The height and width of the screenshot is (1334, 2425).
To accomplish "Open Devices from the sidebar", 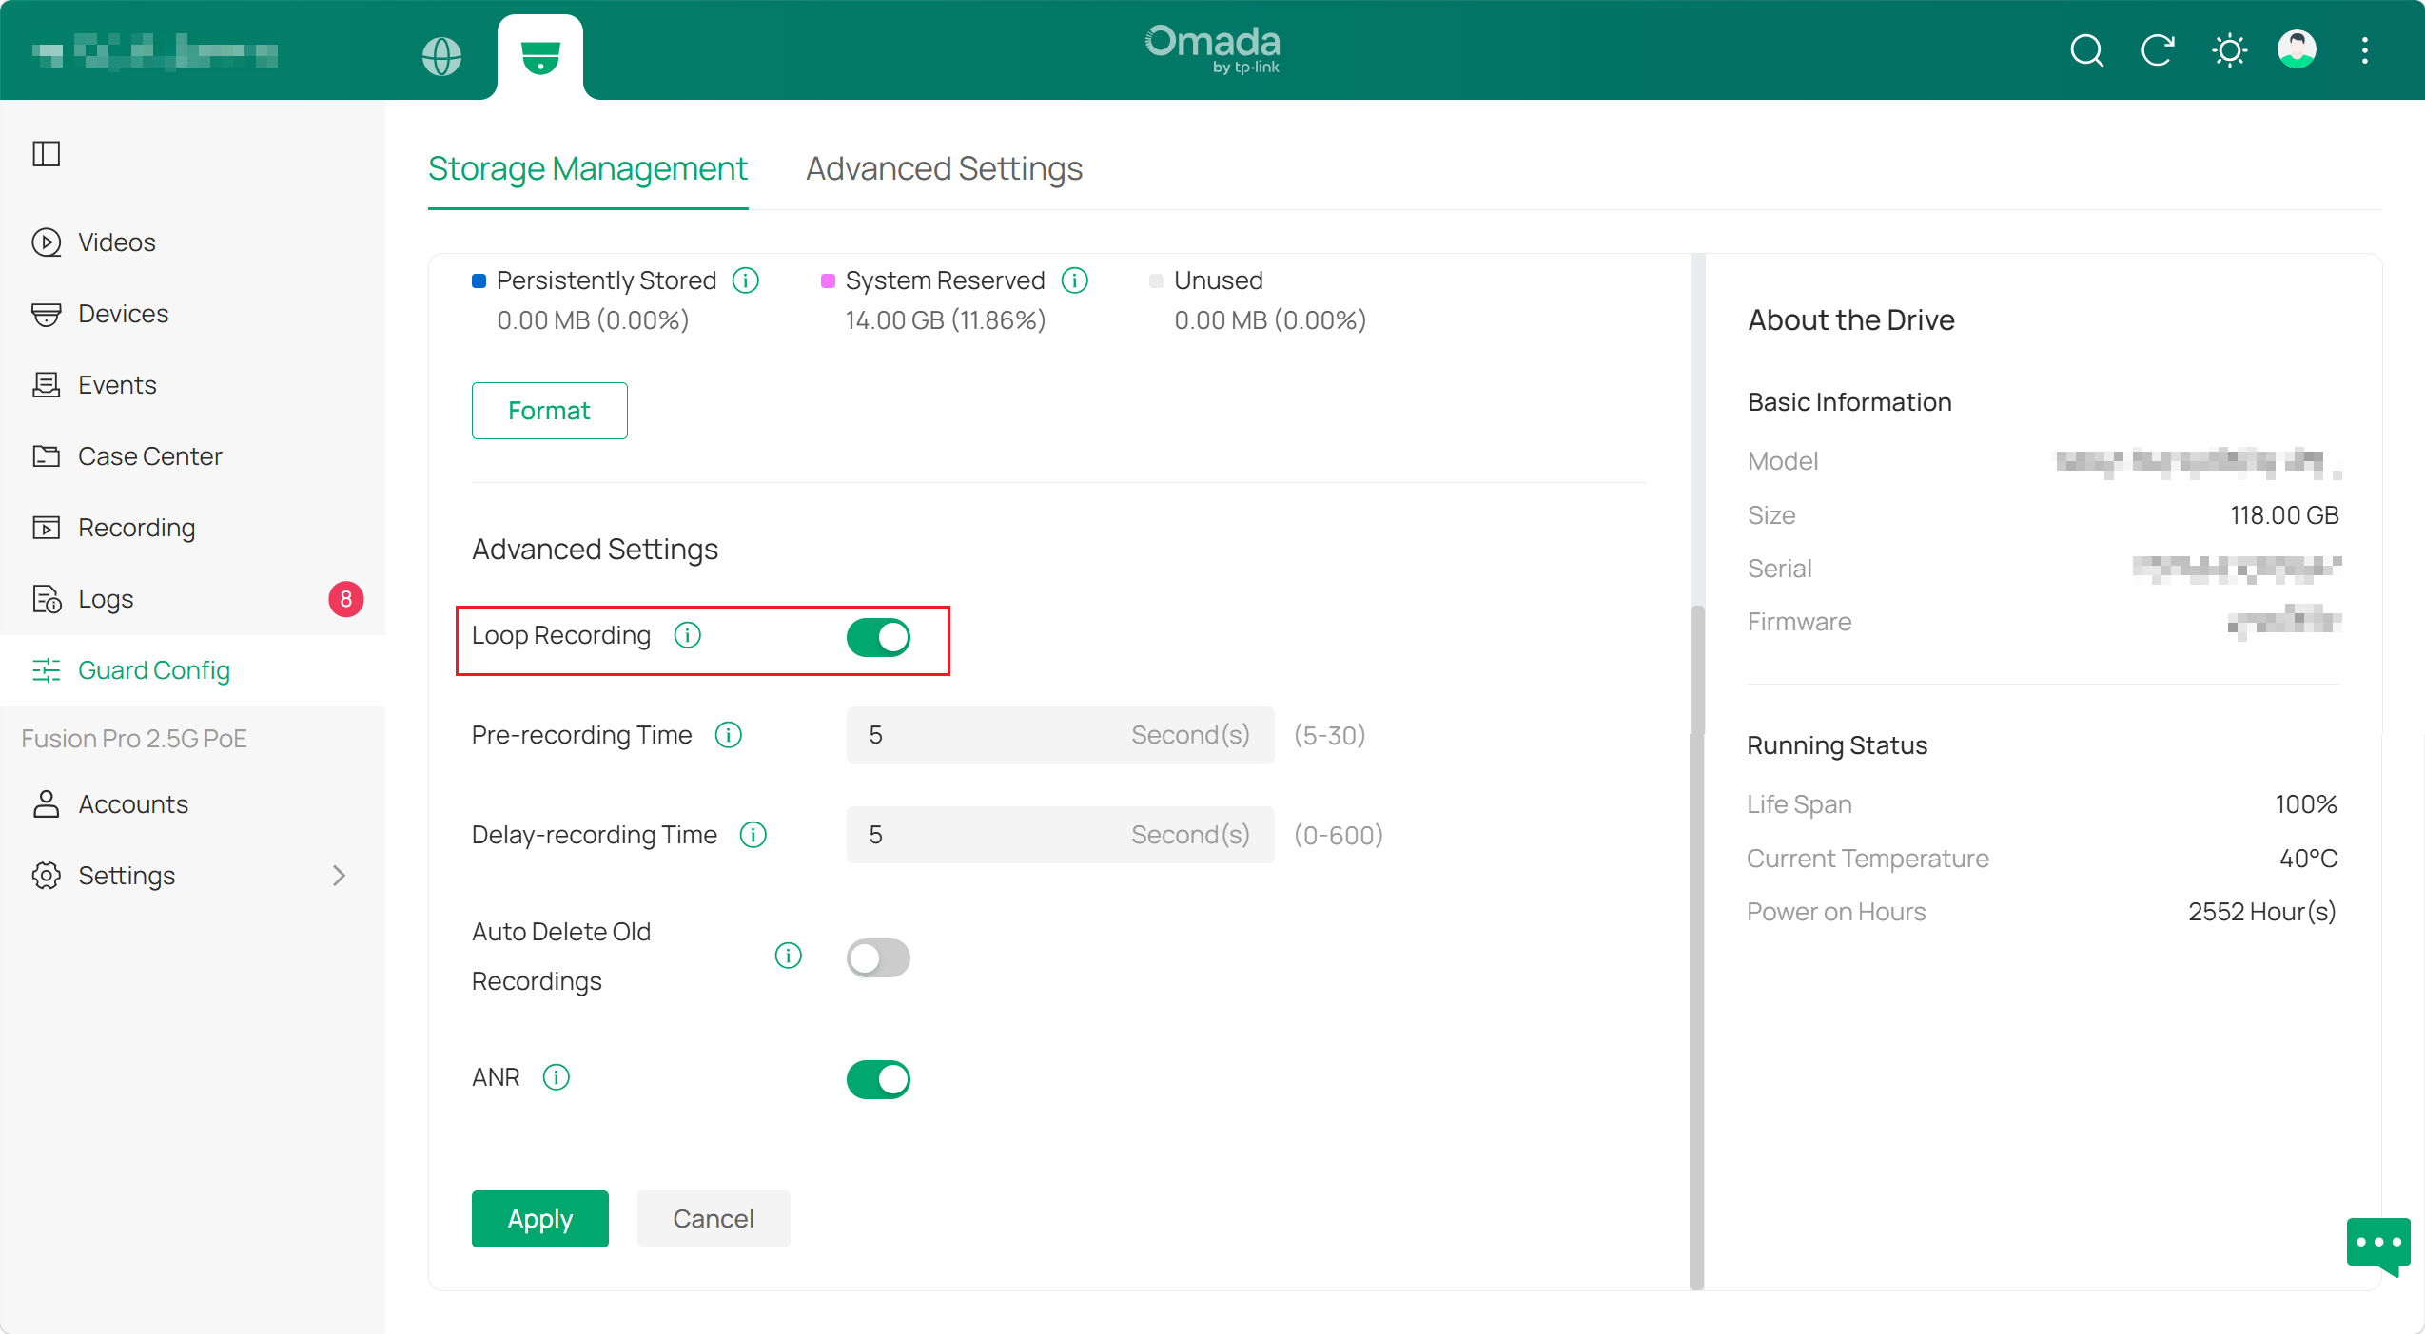I will (192, 314).
